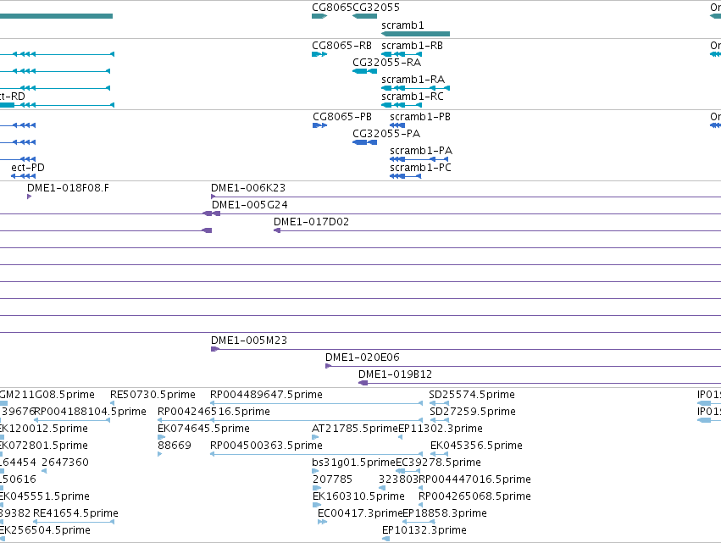Select the DME1-019B12 clone label
Image resolution: width=721 pixels, height=543 pixels.
(396, 374)
